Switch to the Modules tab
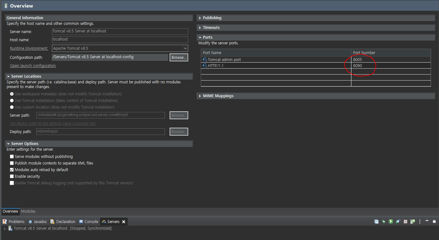Viewport: 439px width, 240px height. click(x=28, y=211)
